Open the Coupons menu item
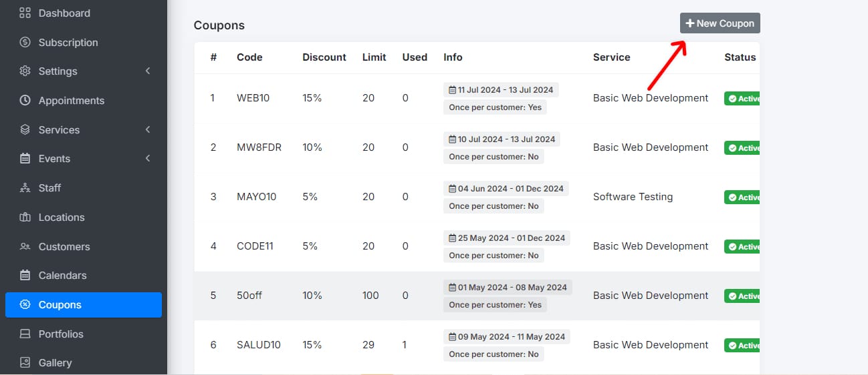Screen dimensions: 868x375 pyautogui.click(x=84, y=305)
